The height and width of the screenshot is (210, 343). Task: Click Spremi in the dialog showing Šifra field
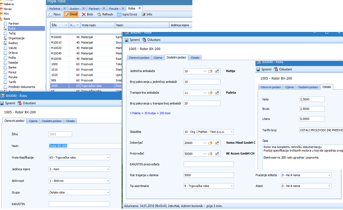click(x=8, y=103)
